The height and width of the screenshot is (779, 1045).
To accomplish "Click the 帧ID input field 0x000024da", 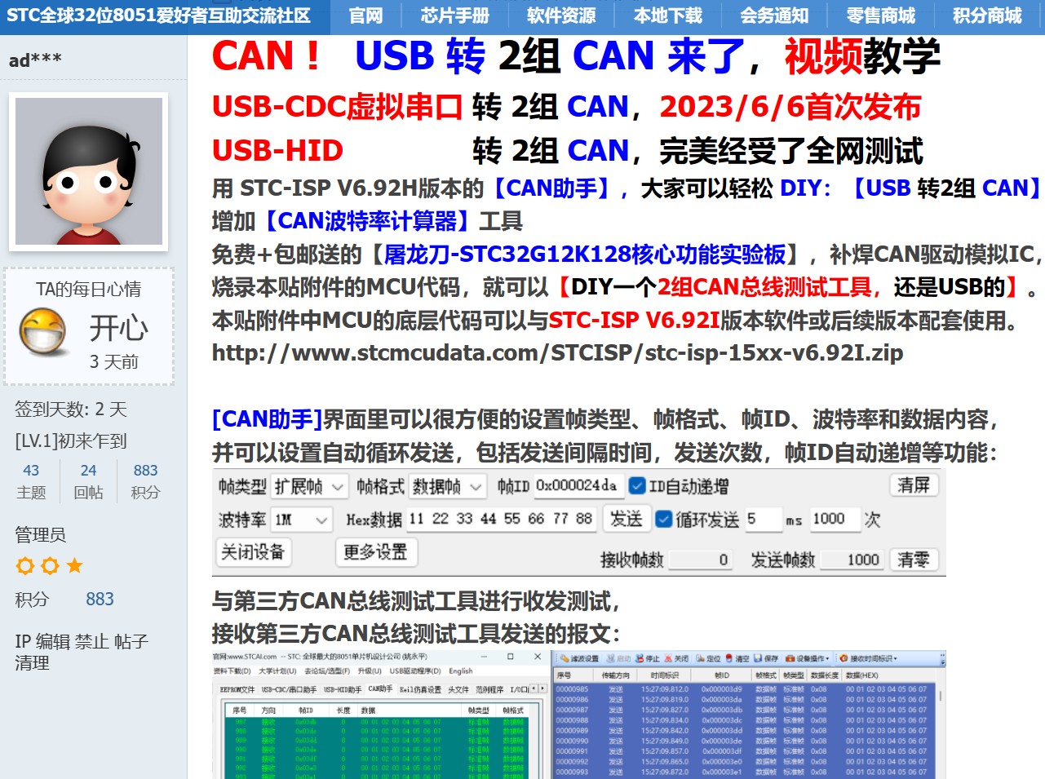I will (579, 486).
